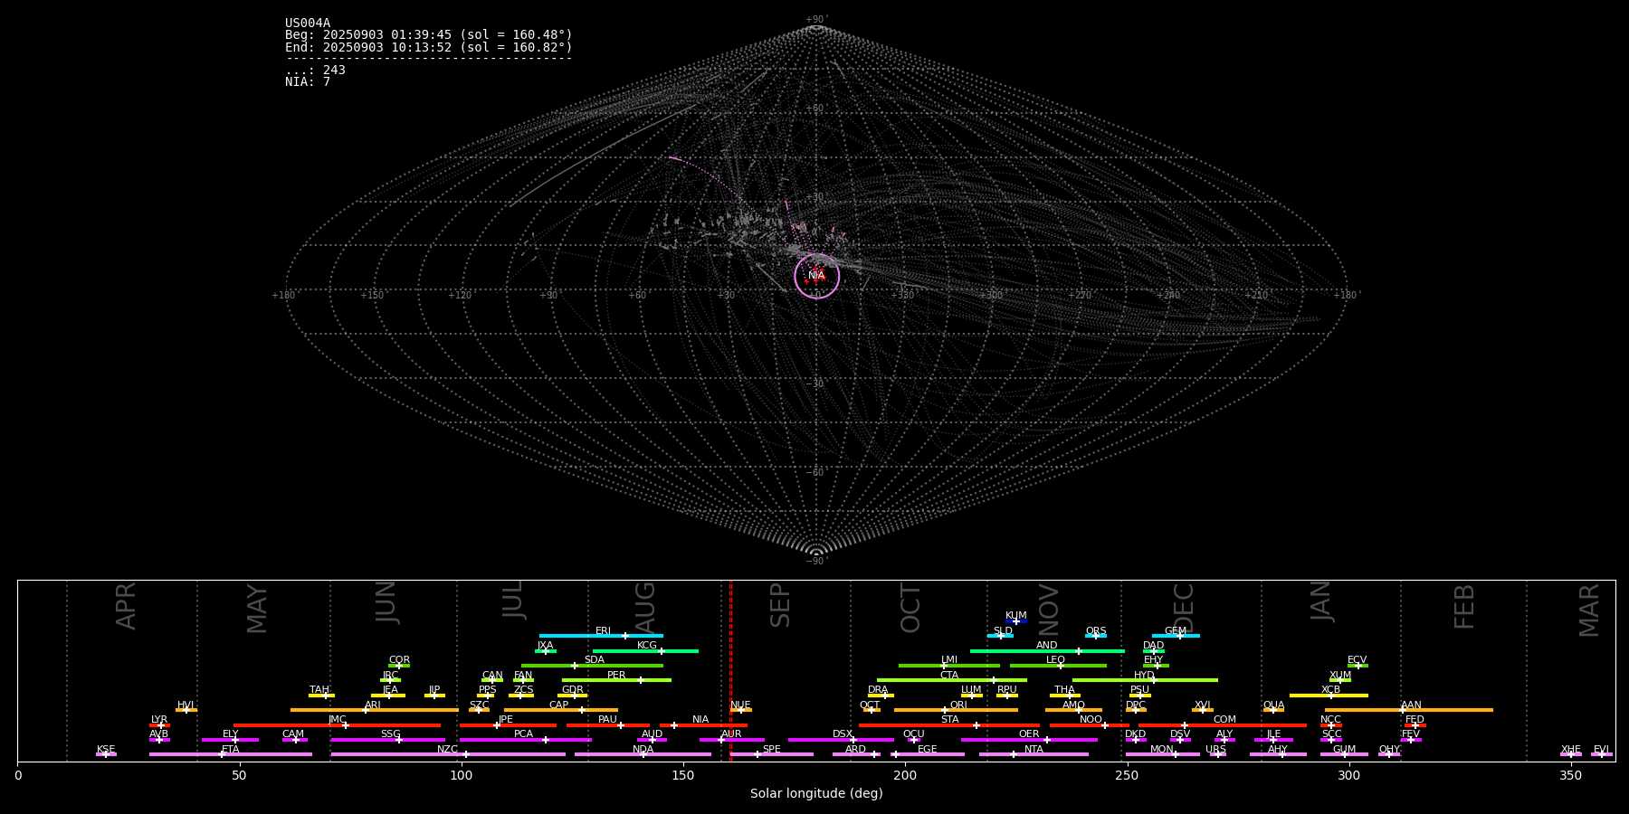Select the ETA shower label

231,750
